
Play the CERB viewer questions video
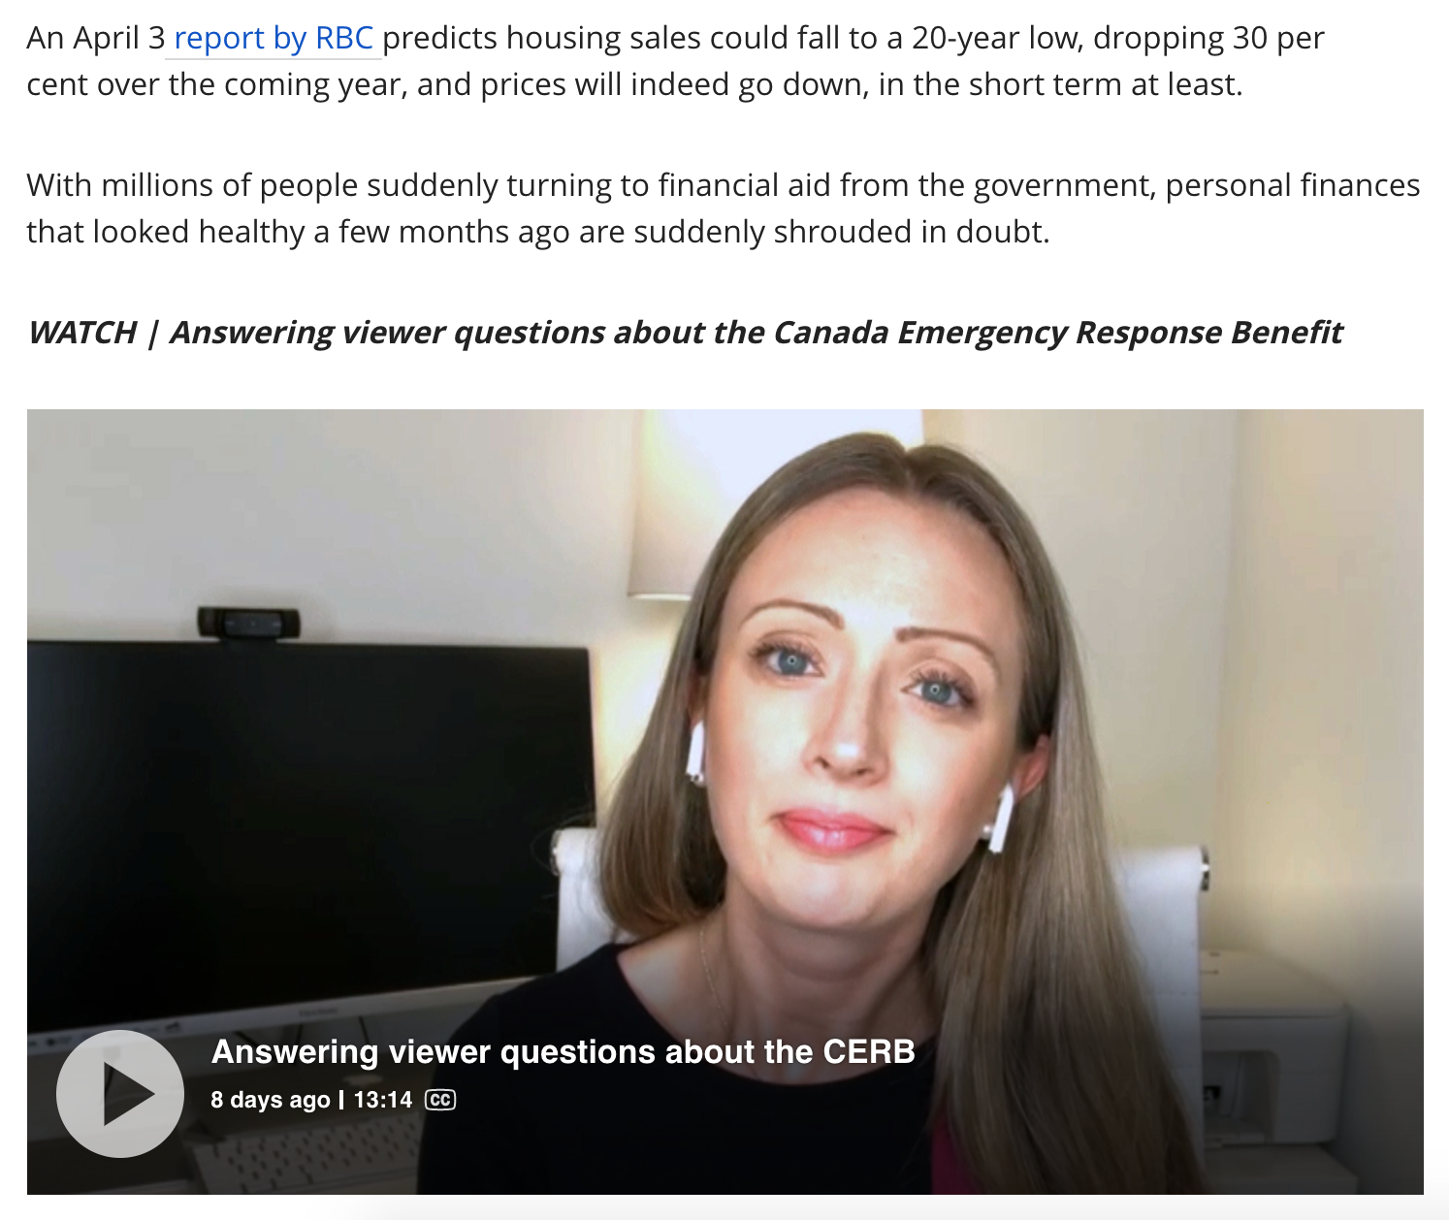[x=120, y=1093]
